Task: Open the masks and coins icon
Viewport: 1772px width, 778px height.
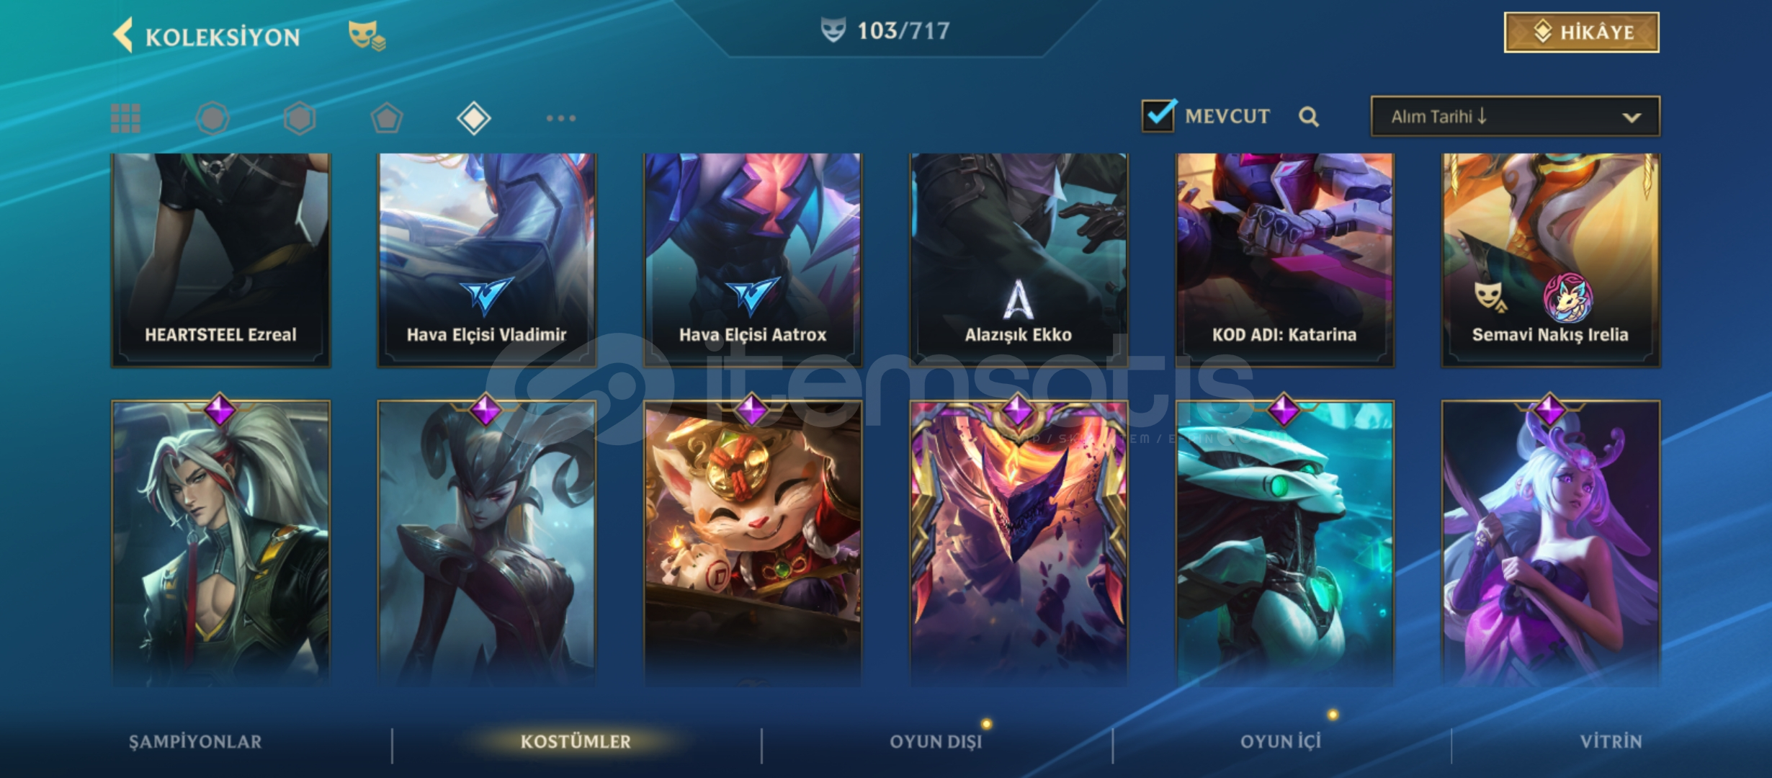Action: coord(367,35)
